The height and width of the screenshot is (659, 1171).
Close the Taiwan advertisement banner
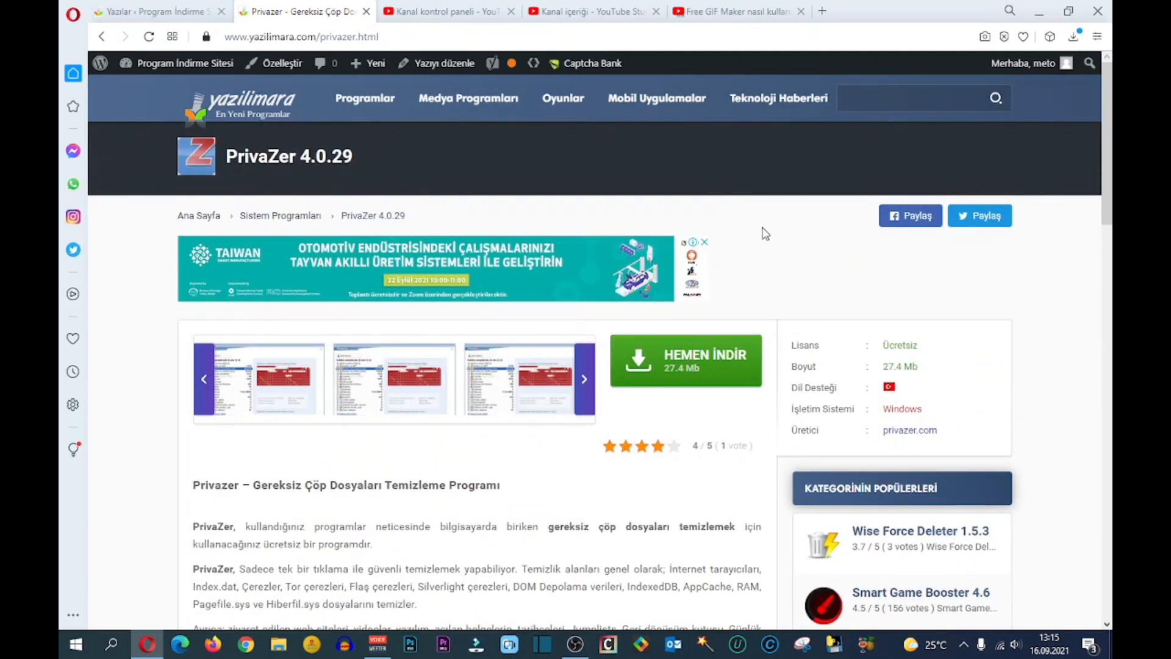[704, 242]
